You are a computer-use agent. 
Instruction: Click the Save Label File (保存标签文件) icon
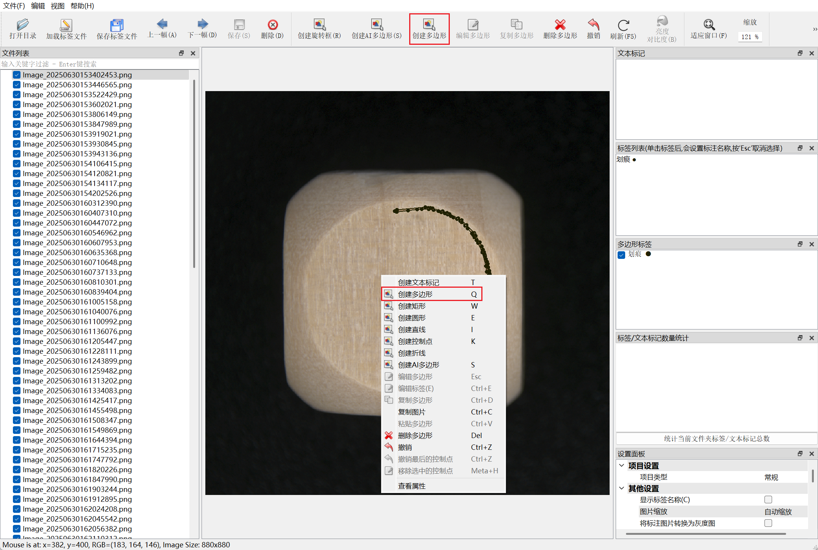point(117,25)
